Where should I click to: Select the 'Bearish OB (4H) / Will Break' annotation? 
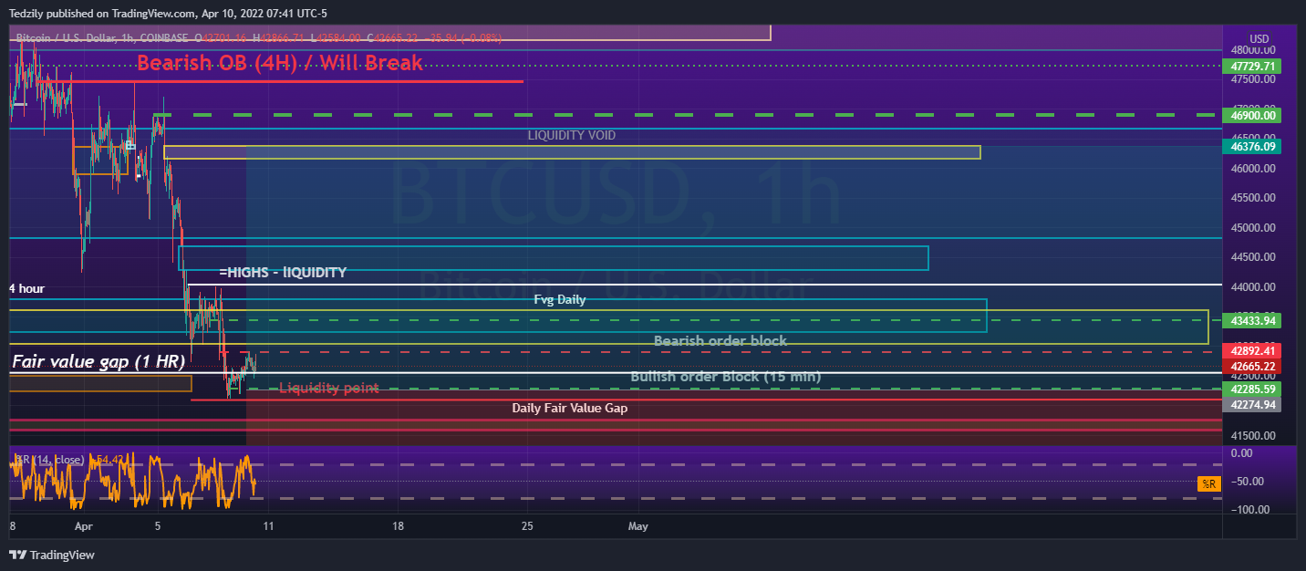click(280, 63)
